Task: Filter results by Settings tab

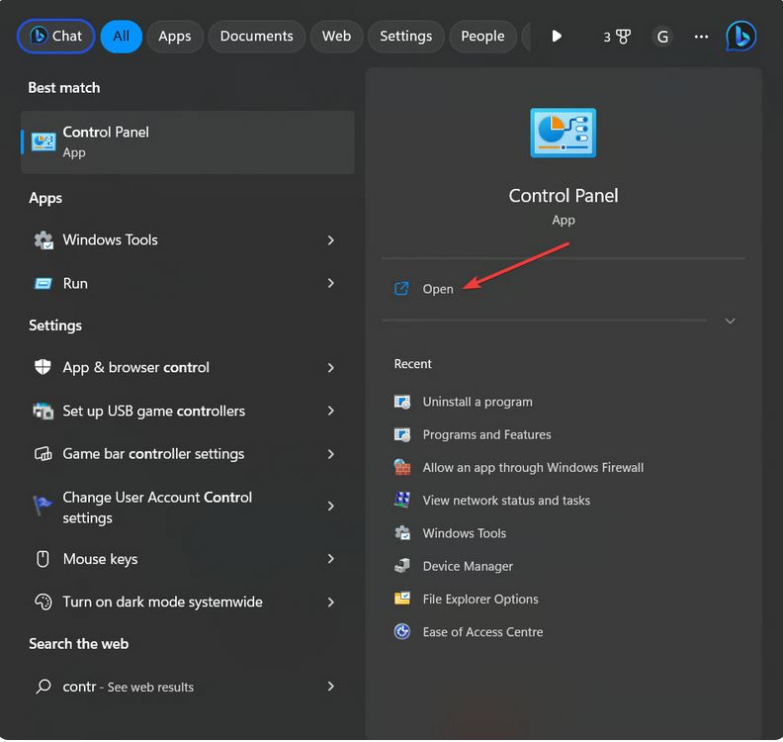Action: (x=406, y=36)
